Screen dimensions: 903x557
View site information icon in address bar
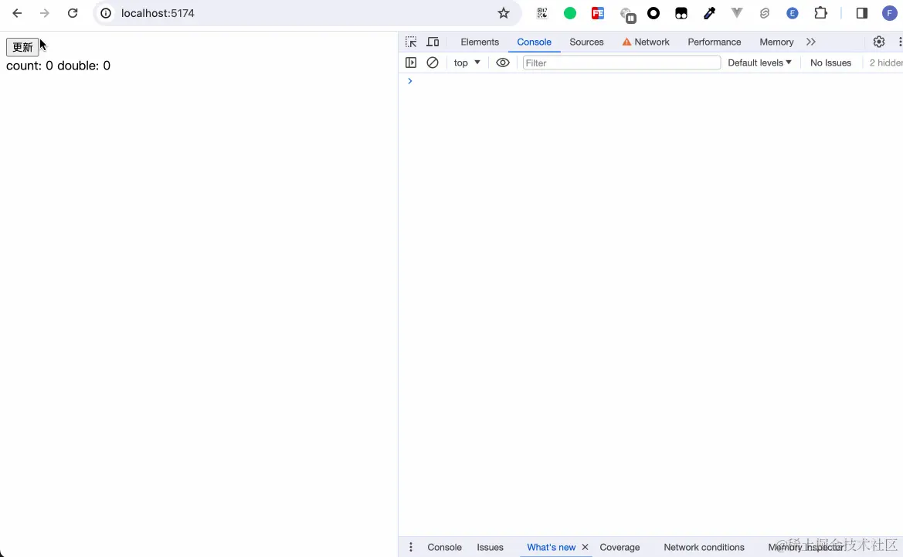pyautogui.click(x=106, y=13)
